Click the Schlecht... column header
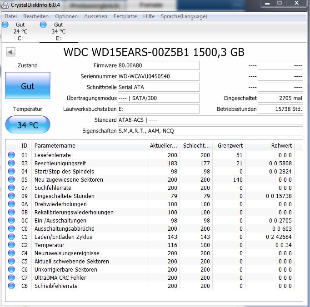Image resolution: width=310 pixels, height=307 pixels. pos(196,146)
